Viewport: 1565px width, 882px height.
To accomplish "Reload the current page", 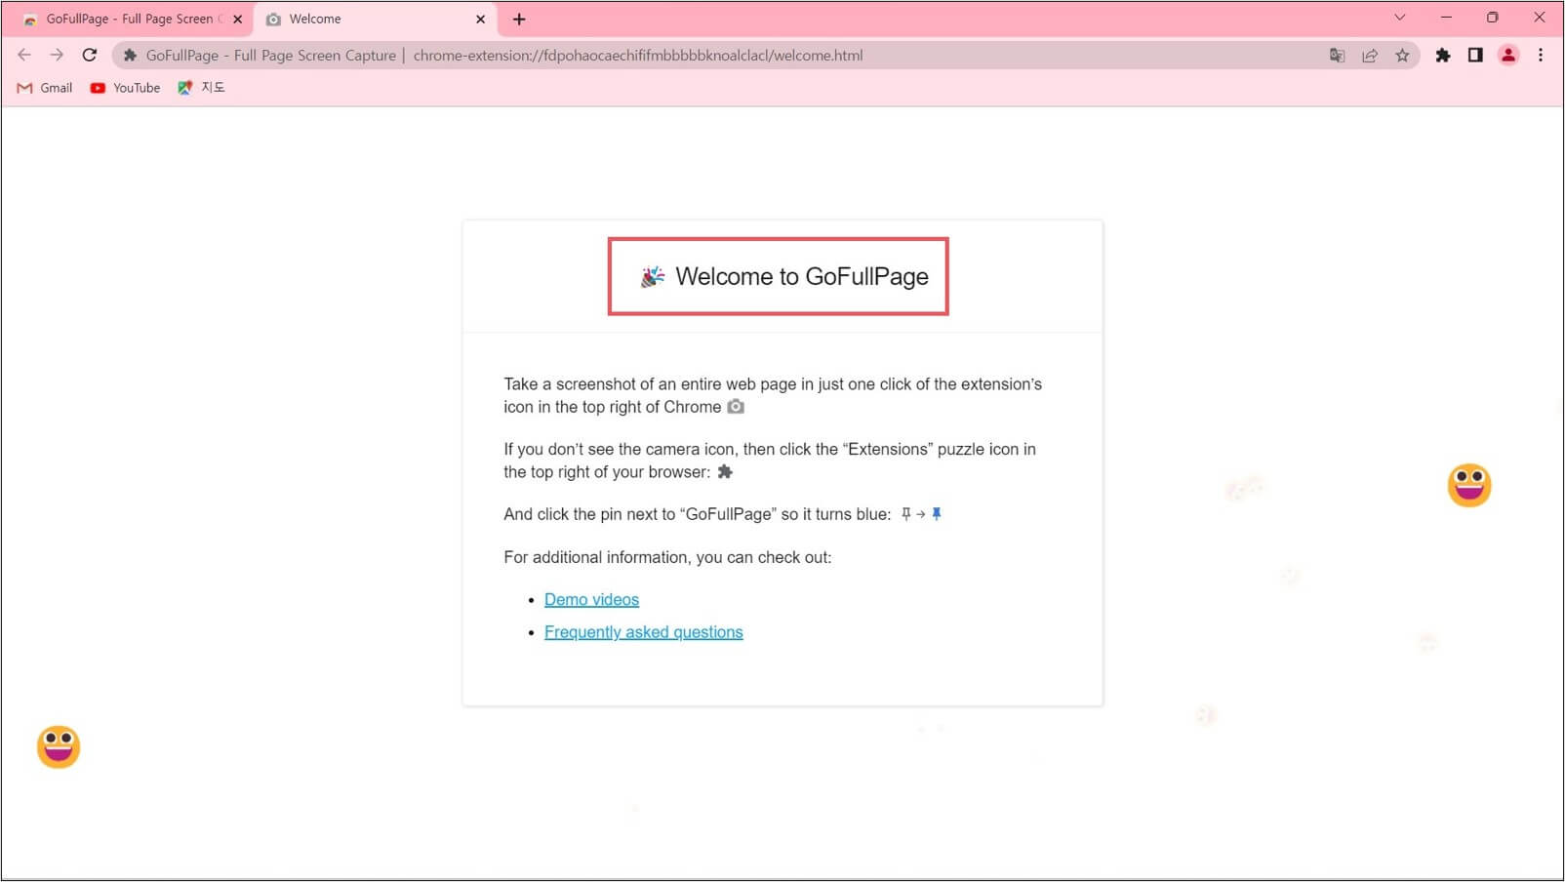I will click(x=90, y=56).
